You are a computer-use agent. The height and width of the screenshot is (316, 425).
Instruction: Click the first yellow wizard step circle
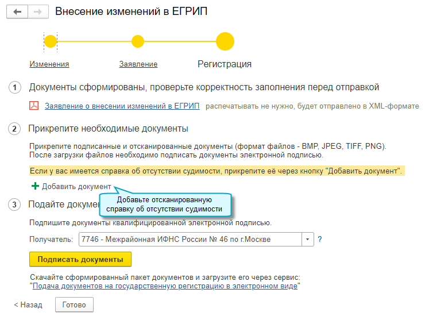(x=51, y=41)
